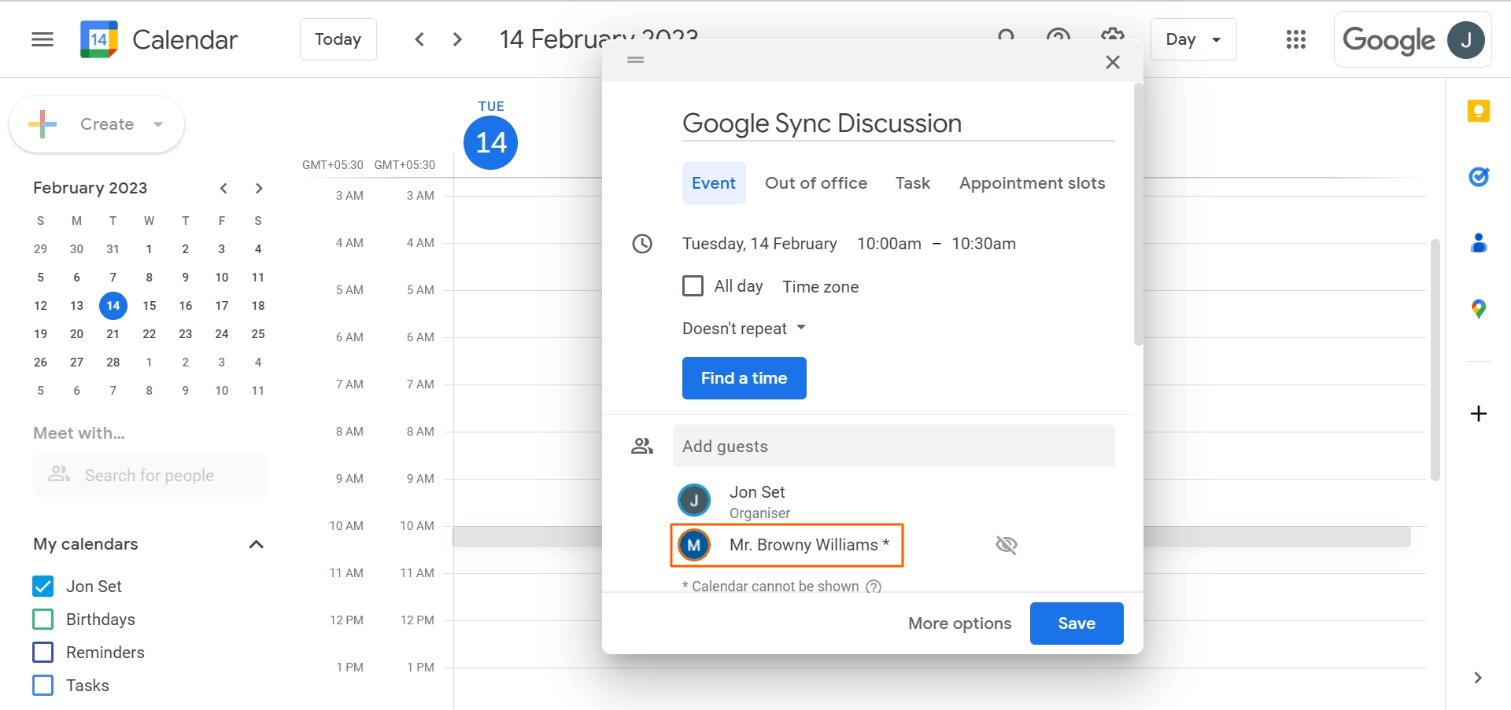Click Mr. Browny Williams avatar
The width and height of the screenshot is (1511, 710).
(x=694, y=545)
